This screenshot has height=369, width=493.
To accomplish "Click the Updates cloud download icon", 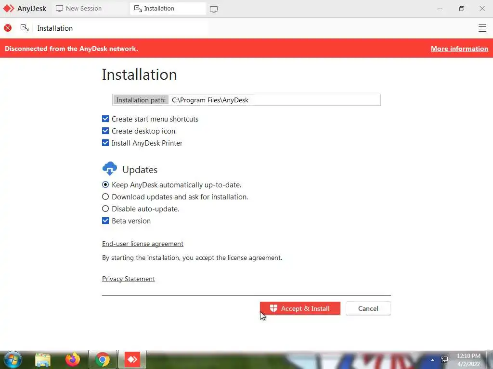I will (x=110, y=169).
